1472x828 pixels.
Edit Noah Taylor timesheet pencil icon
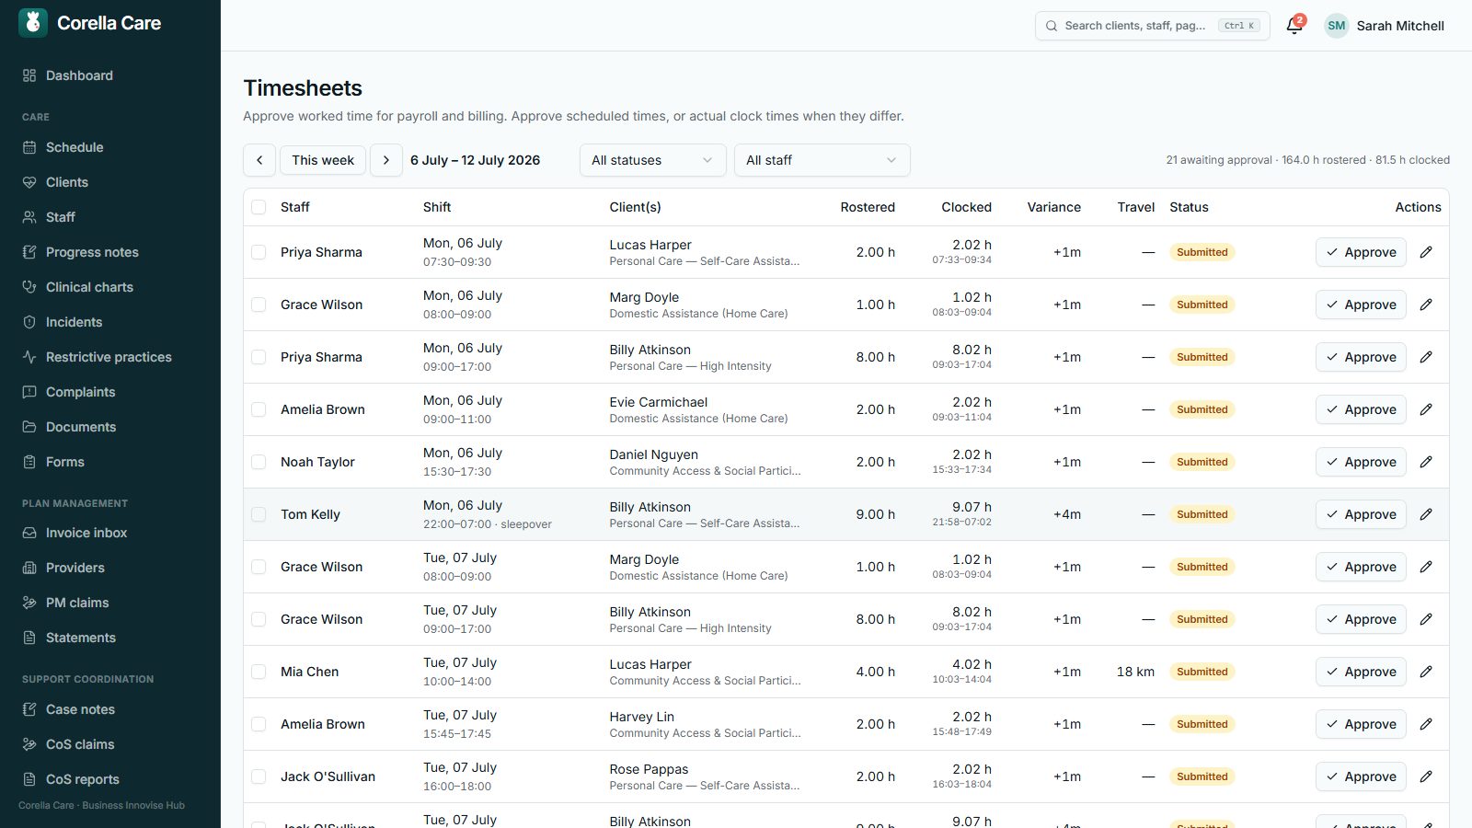(1426, 462)
